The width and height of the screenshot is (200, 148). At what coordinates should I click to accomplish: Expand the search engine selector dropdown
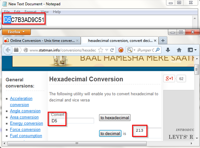tap(130, 50)
